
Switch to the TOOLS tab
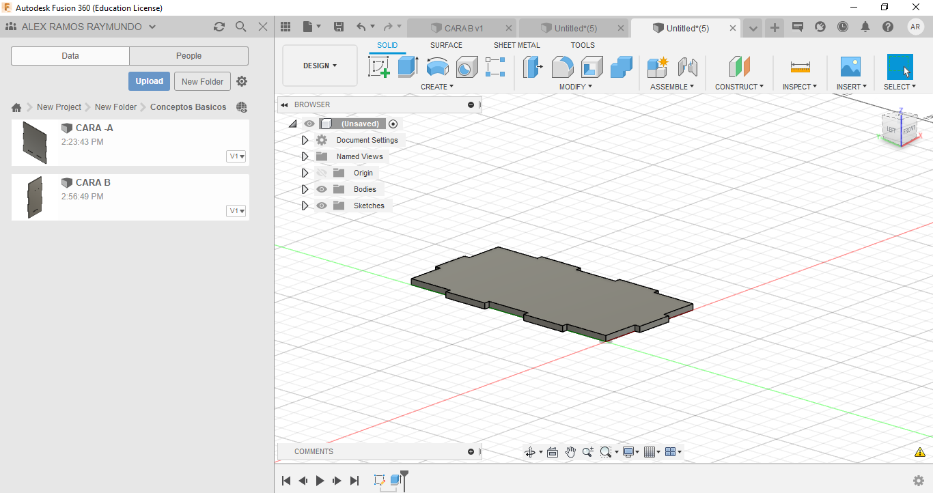[x=583, y=45]
